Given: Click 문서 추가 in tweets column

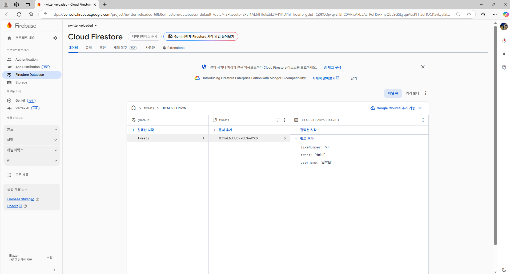Looking at the screenshot, I should 223,130.
